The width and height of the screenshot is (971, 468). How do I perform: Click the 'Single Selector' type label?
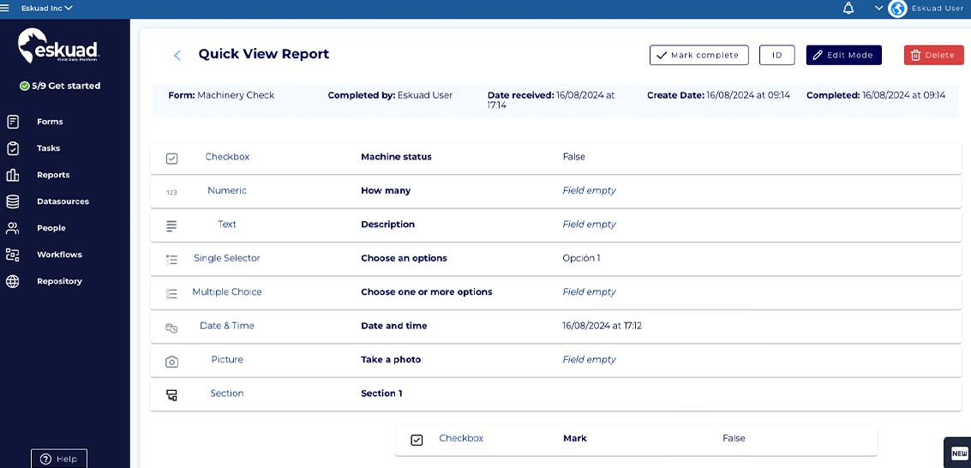point(226,258)
